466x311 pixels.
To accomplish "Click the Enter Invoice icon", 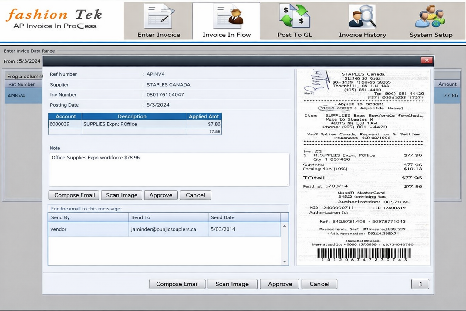I will tap(159, 17).
